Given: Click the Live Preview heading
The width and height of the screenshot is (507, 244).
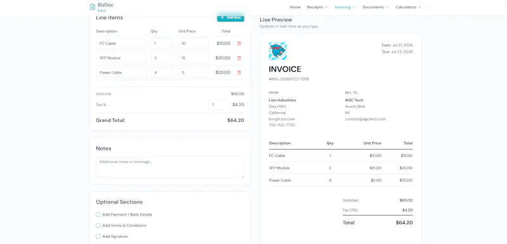Looking at the screenshot, I should click(276, 20).
